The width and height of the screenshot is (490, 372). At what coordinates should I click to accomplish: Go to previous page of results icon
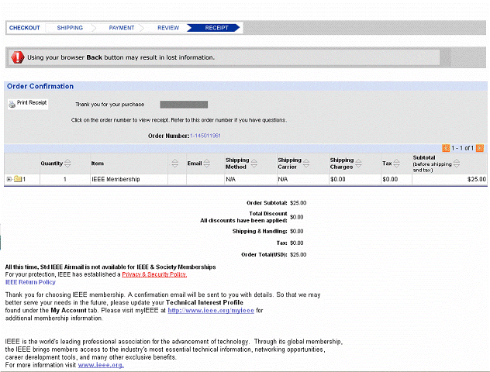(446, 148)
